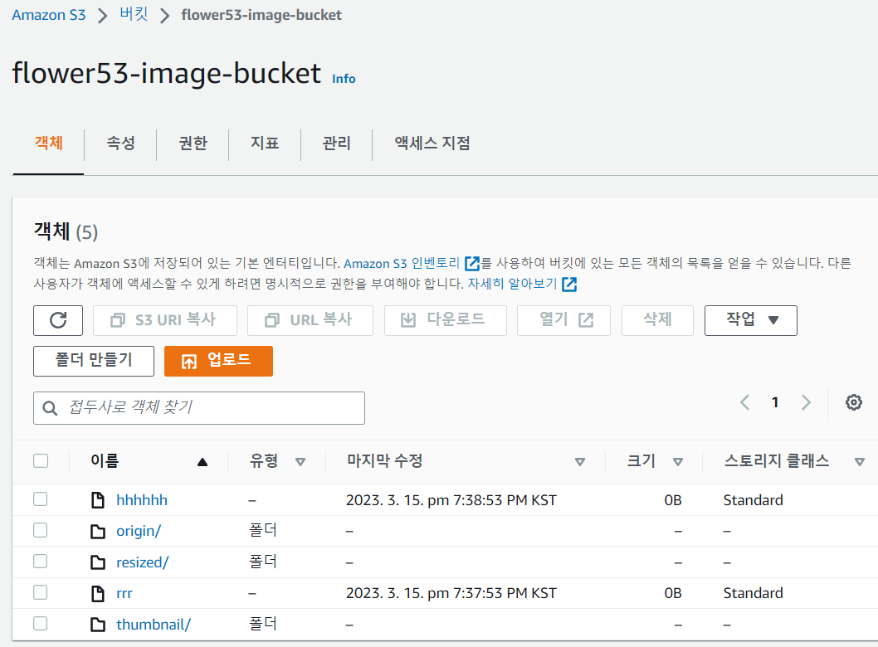
Task: Open 자세히 알아보기 link
Action: tap(512, 284)
